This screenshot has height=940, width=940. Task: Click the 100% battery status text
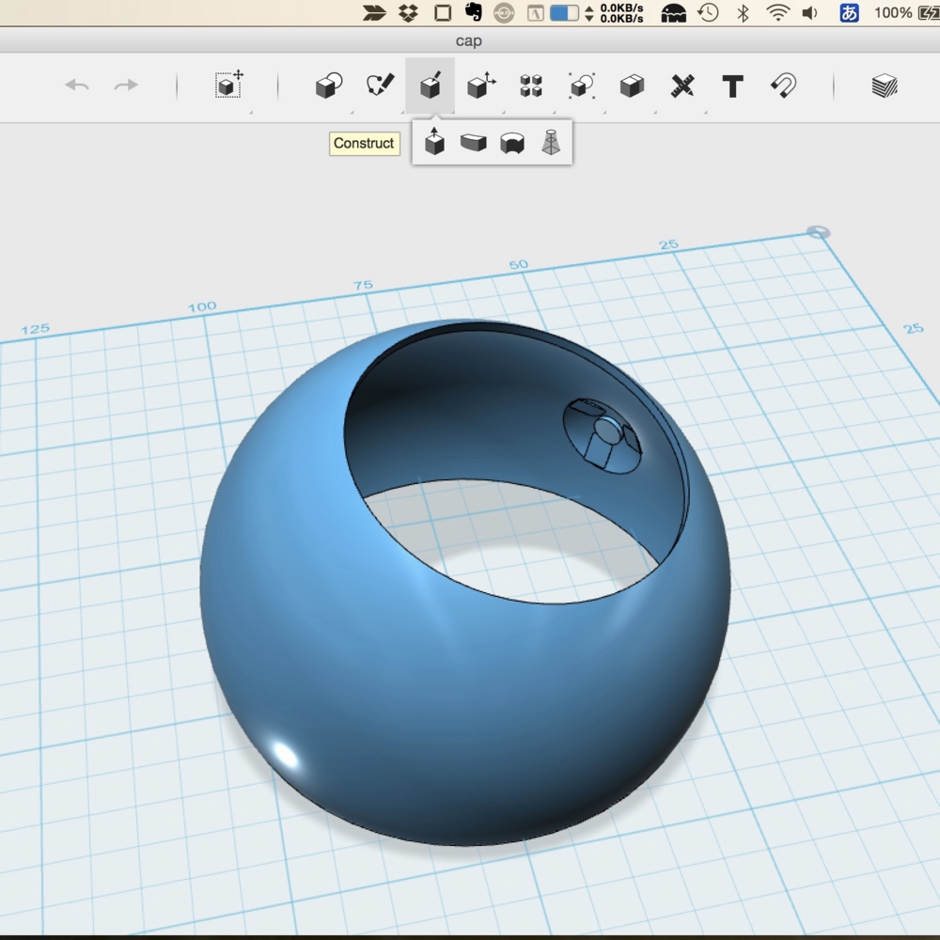[x=893, y=12]
